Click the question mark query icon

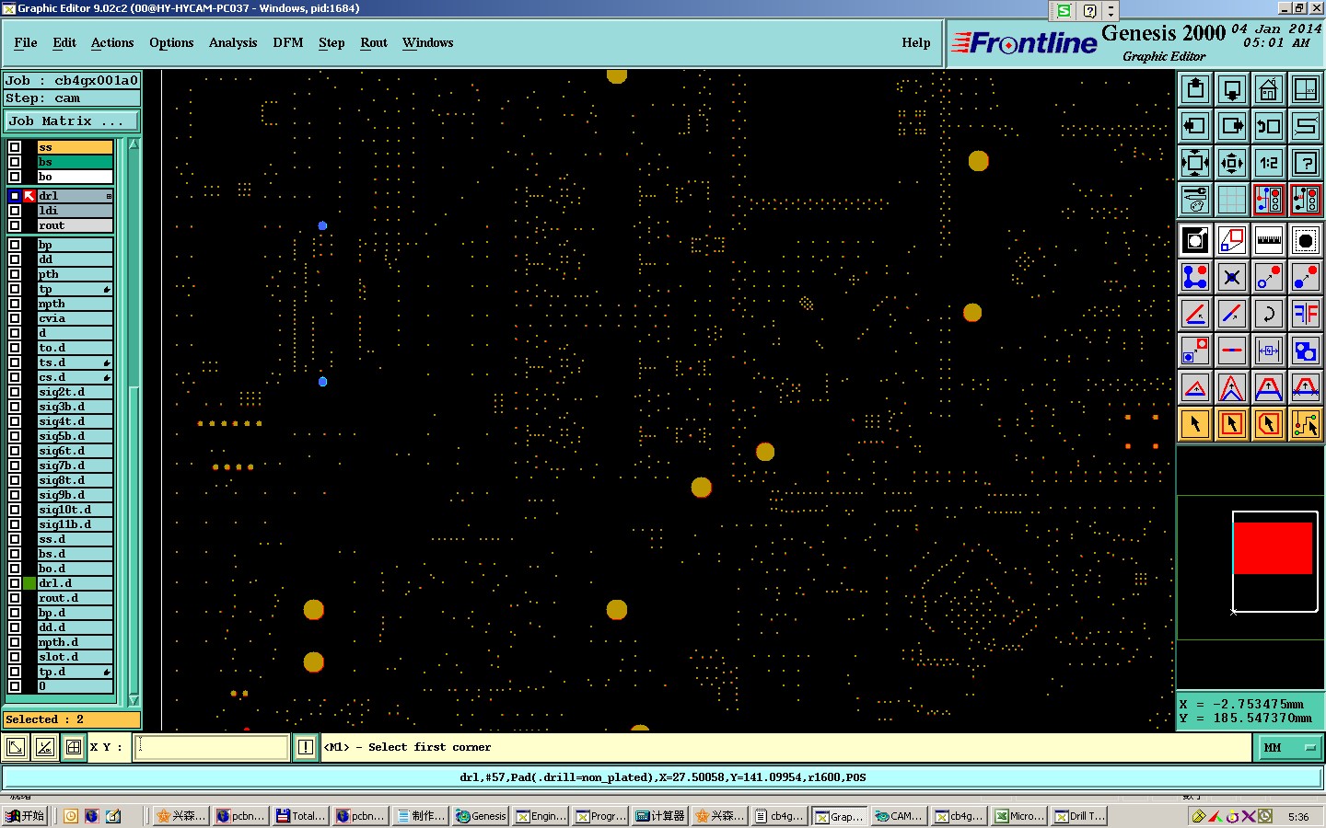pyautogui.click(x=1306, y=163)
